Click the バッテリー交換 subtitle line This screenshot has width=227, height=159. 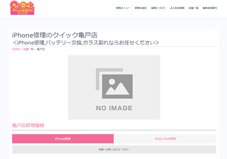tap(86, 43)
